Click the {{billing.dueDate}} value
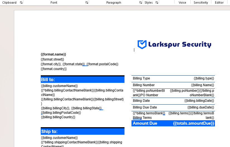Viewport: 230px width, 147px height. pyautogui.click(x=201, y=107)
